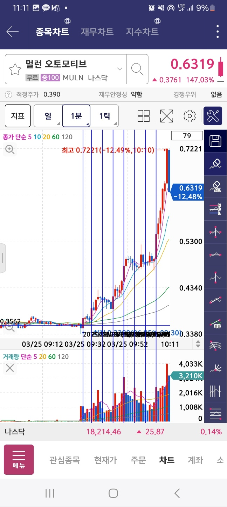Select the horizontal line tool
The image size is (227, 507).
point(215,254)
